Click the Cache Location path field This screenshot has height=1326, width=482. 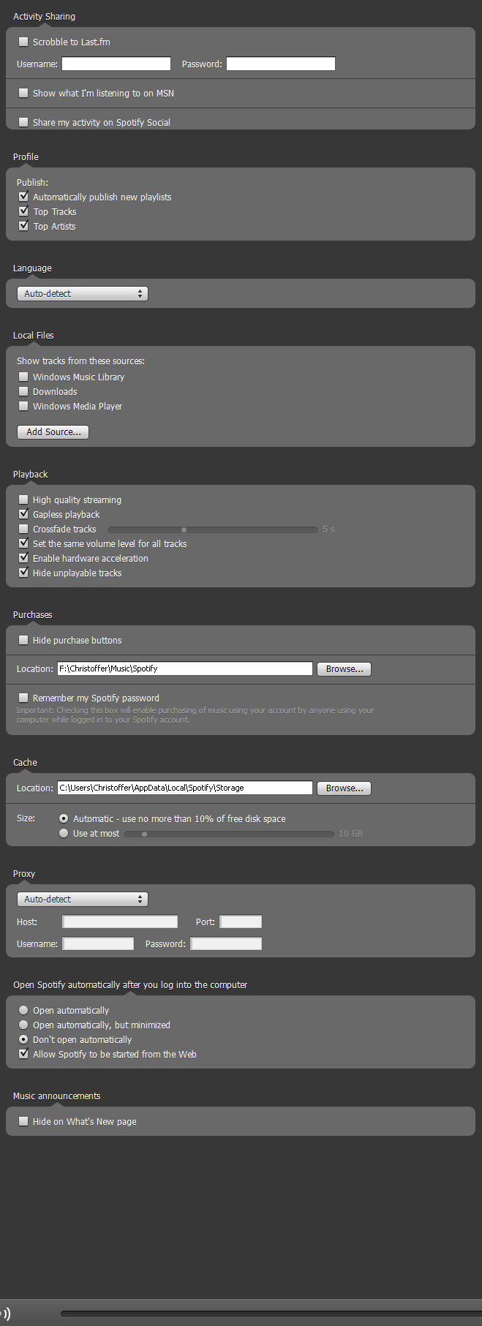tap(185, 788)
